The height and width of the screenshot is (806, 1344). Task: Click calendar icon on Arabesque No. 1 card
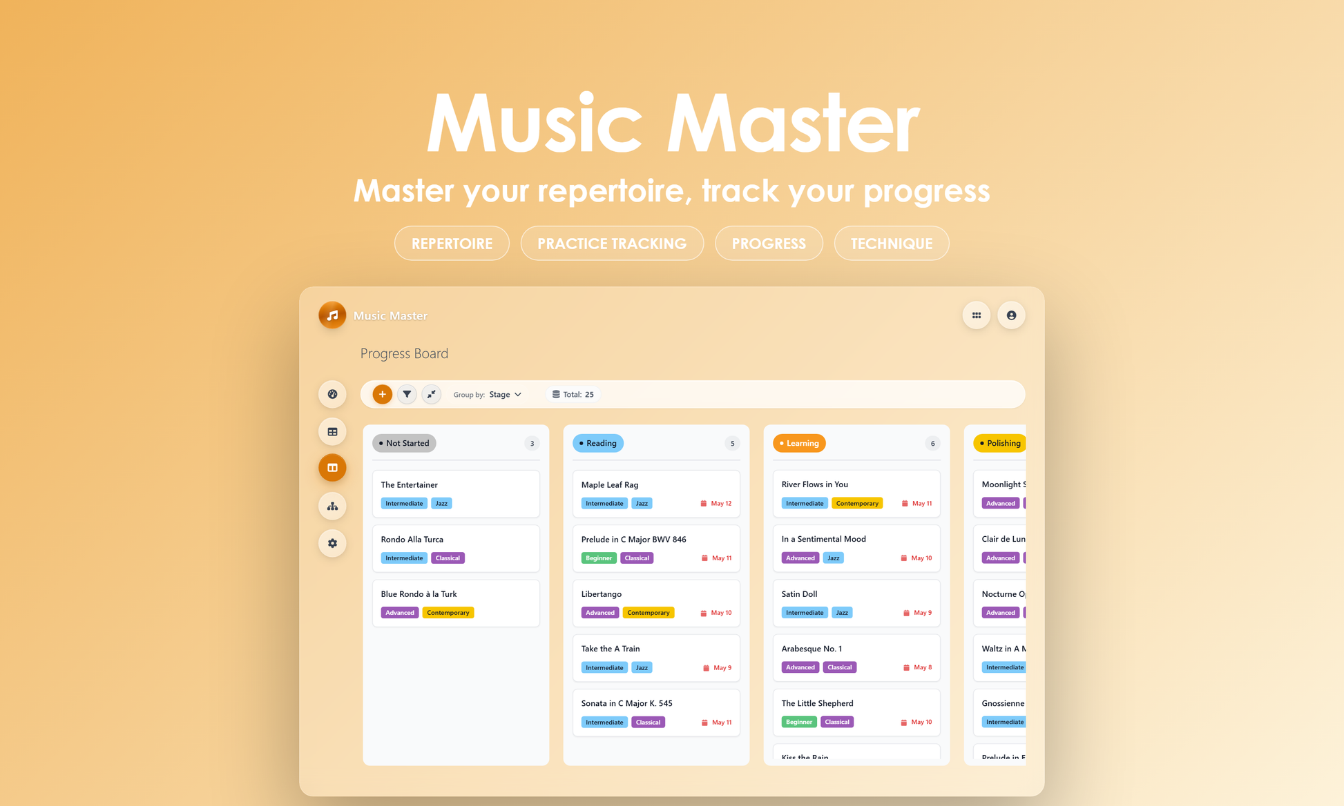906,667
